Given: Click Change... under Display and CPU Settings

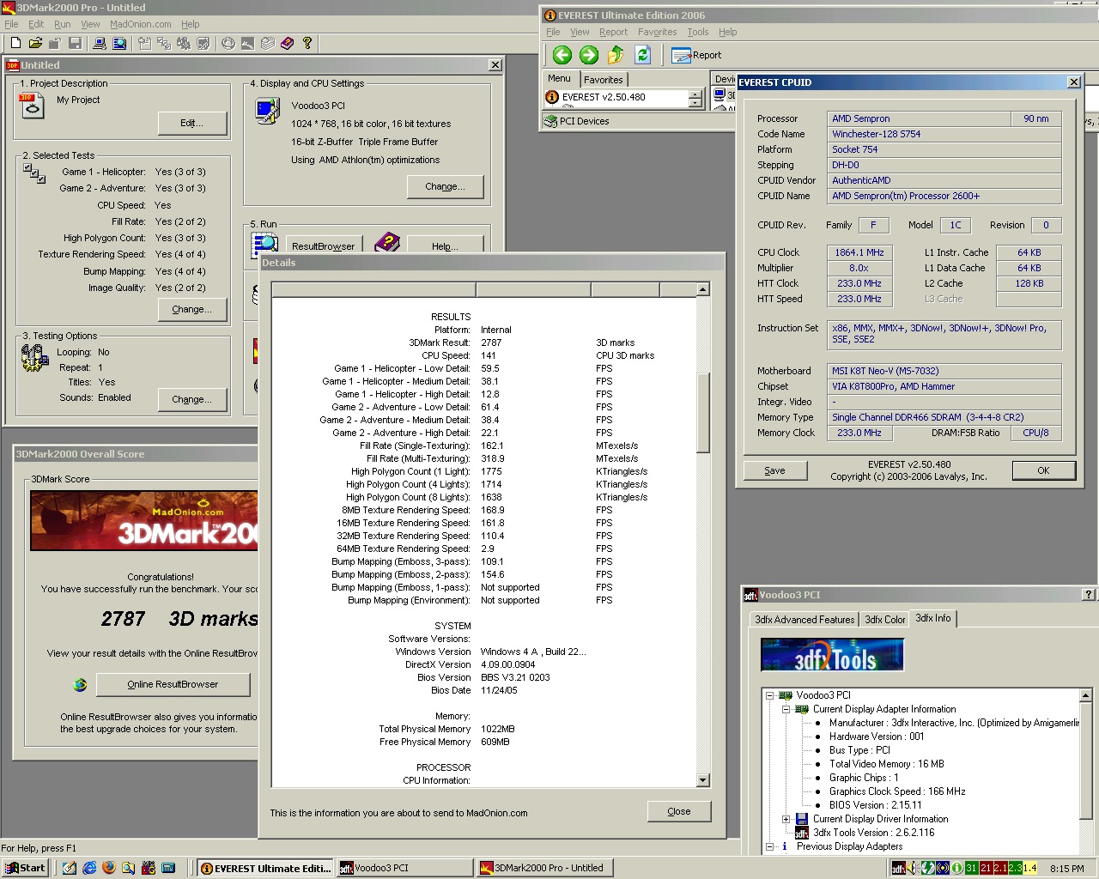Looking at the screenshot, I should pos(445,186).
